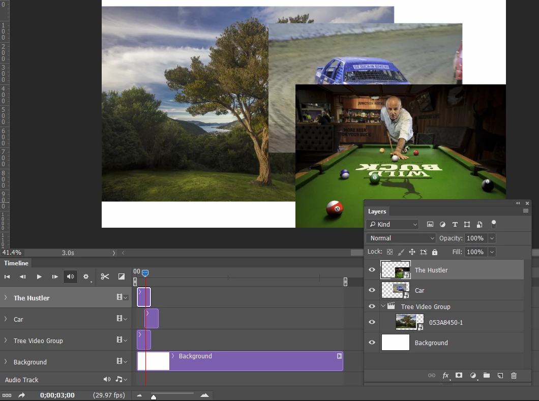Filter layers by adjustment layers
This screenshot has height=401, width=539.
tap(442, 224)
